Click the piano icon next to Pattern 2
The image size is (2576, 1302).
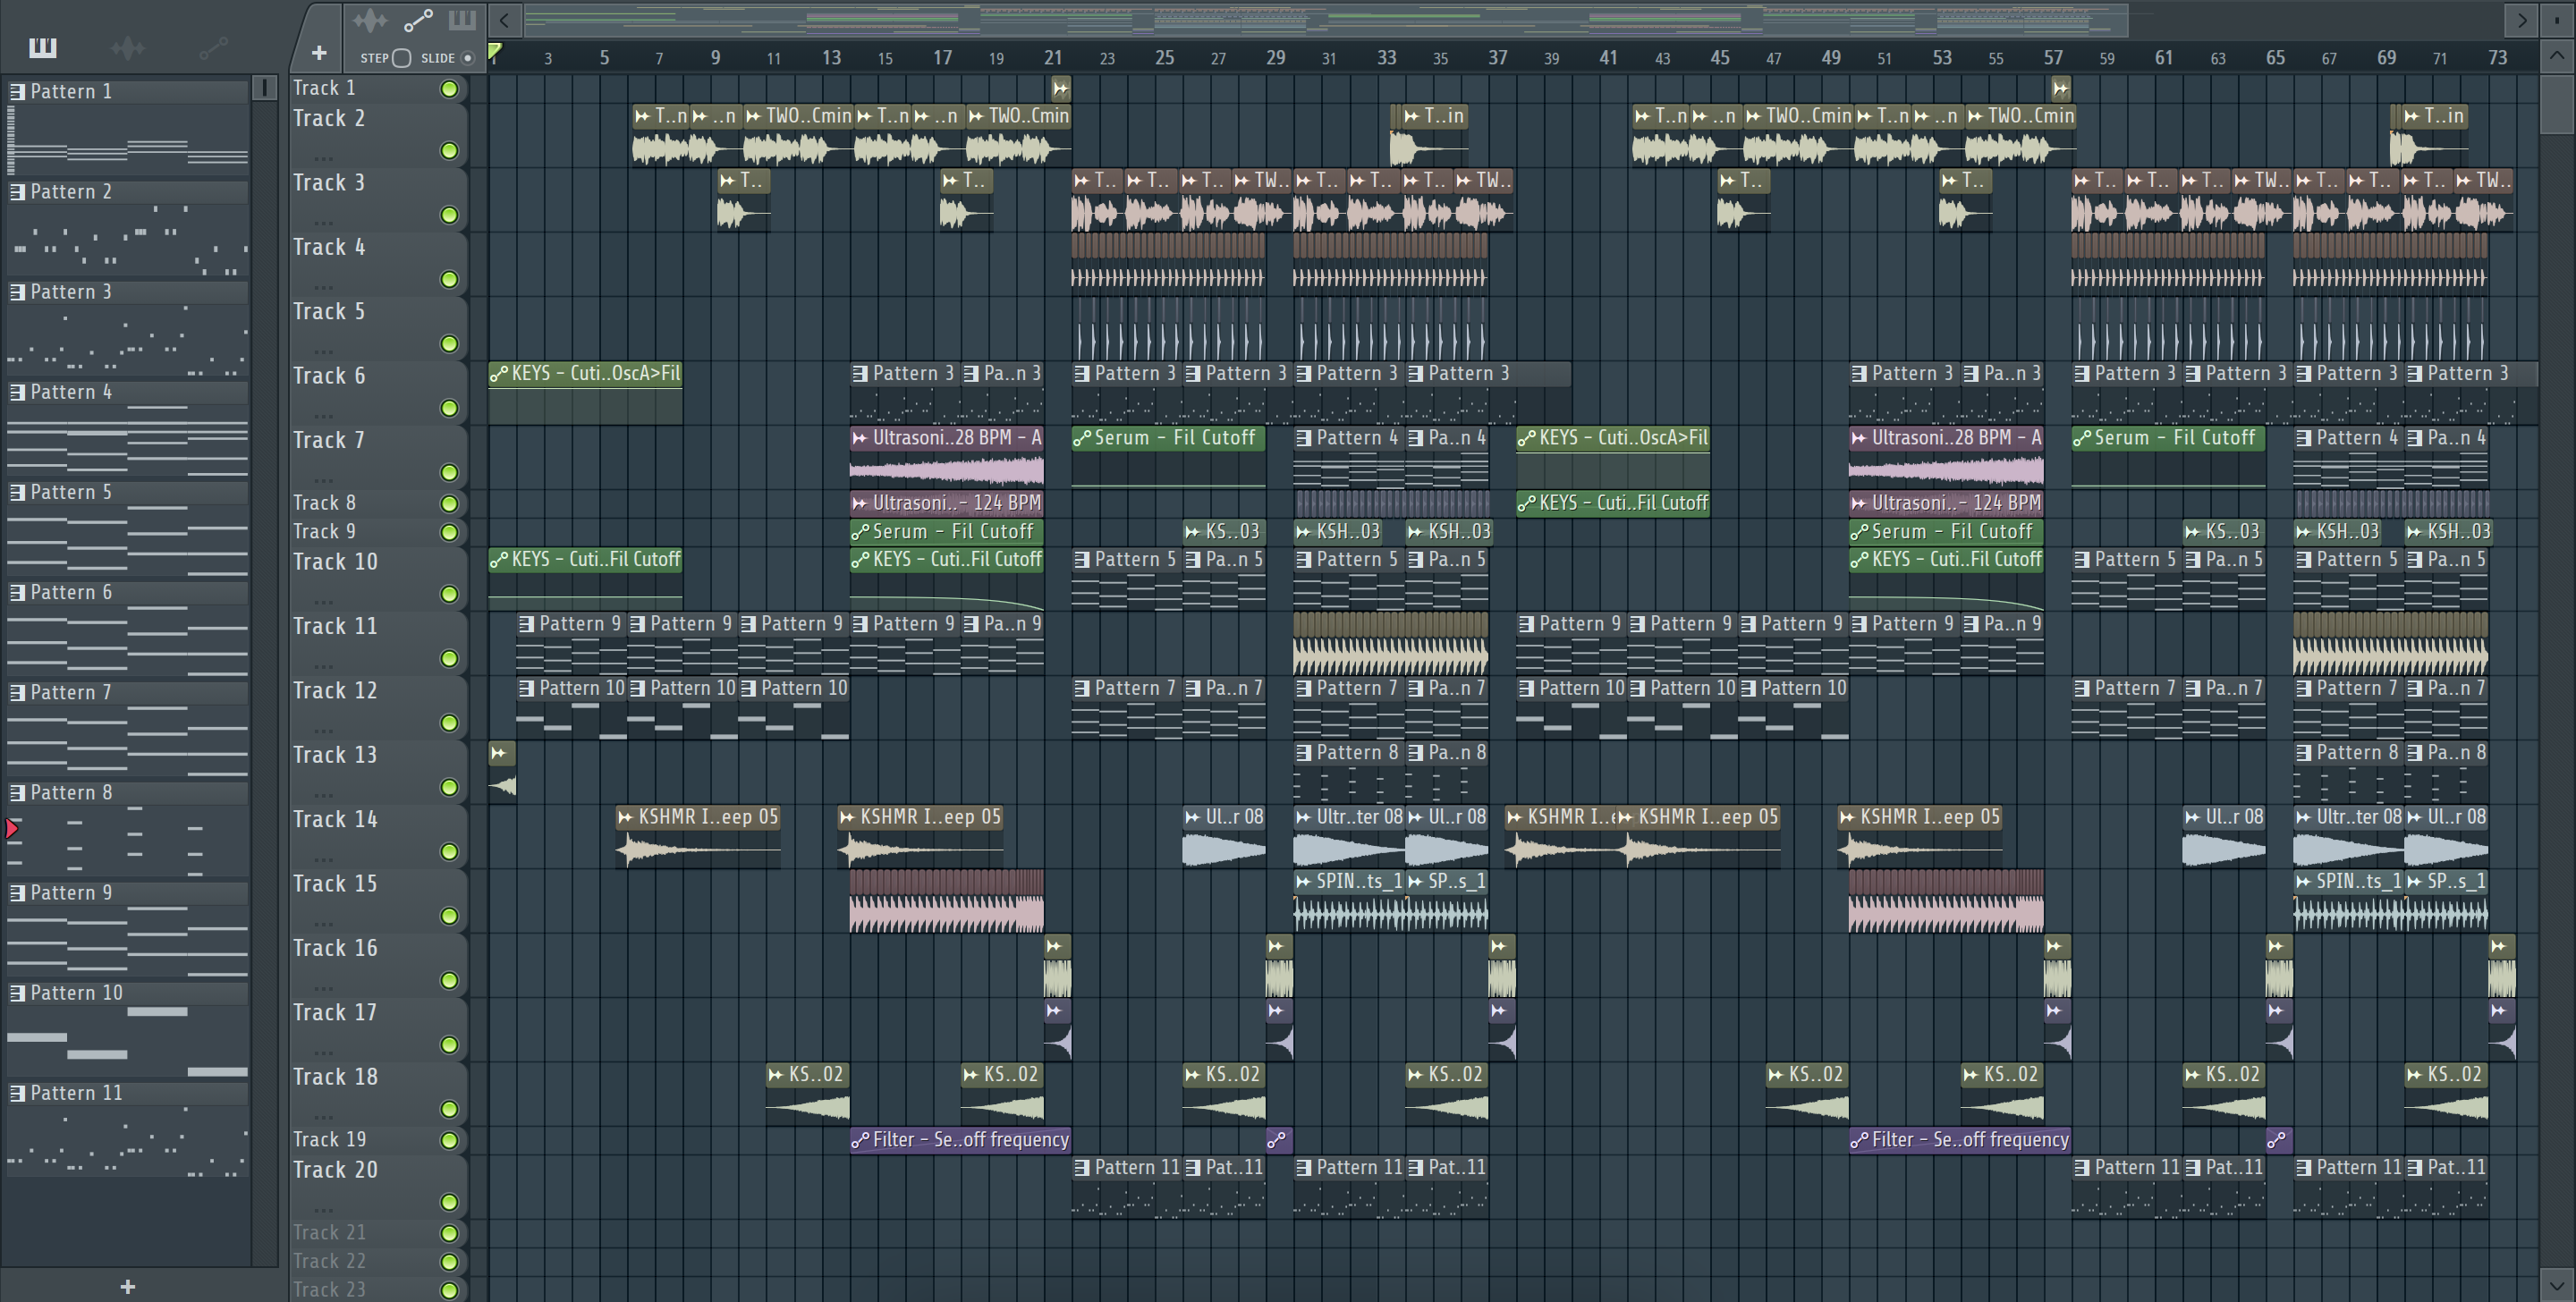pos(17,192)
